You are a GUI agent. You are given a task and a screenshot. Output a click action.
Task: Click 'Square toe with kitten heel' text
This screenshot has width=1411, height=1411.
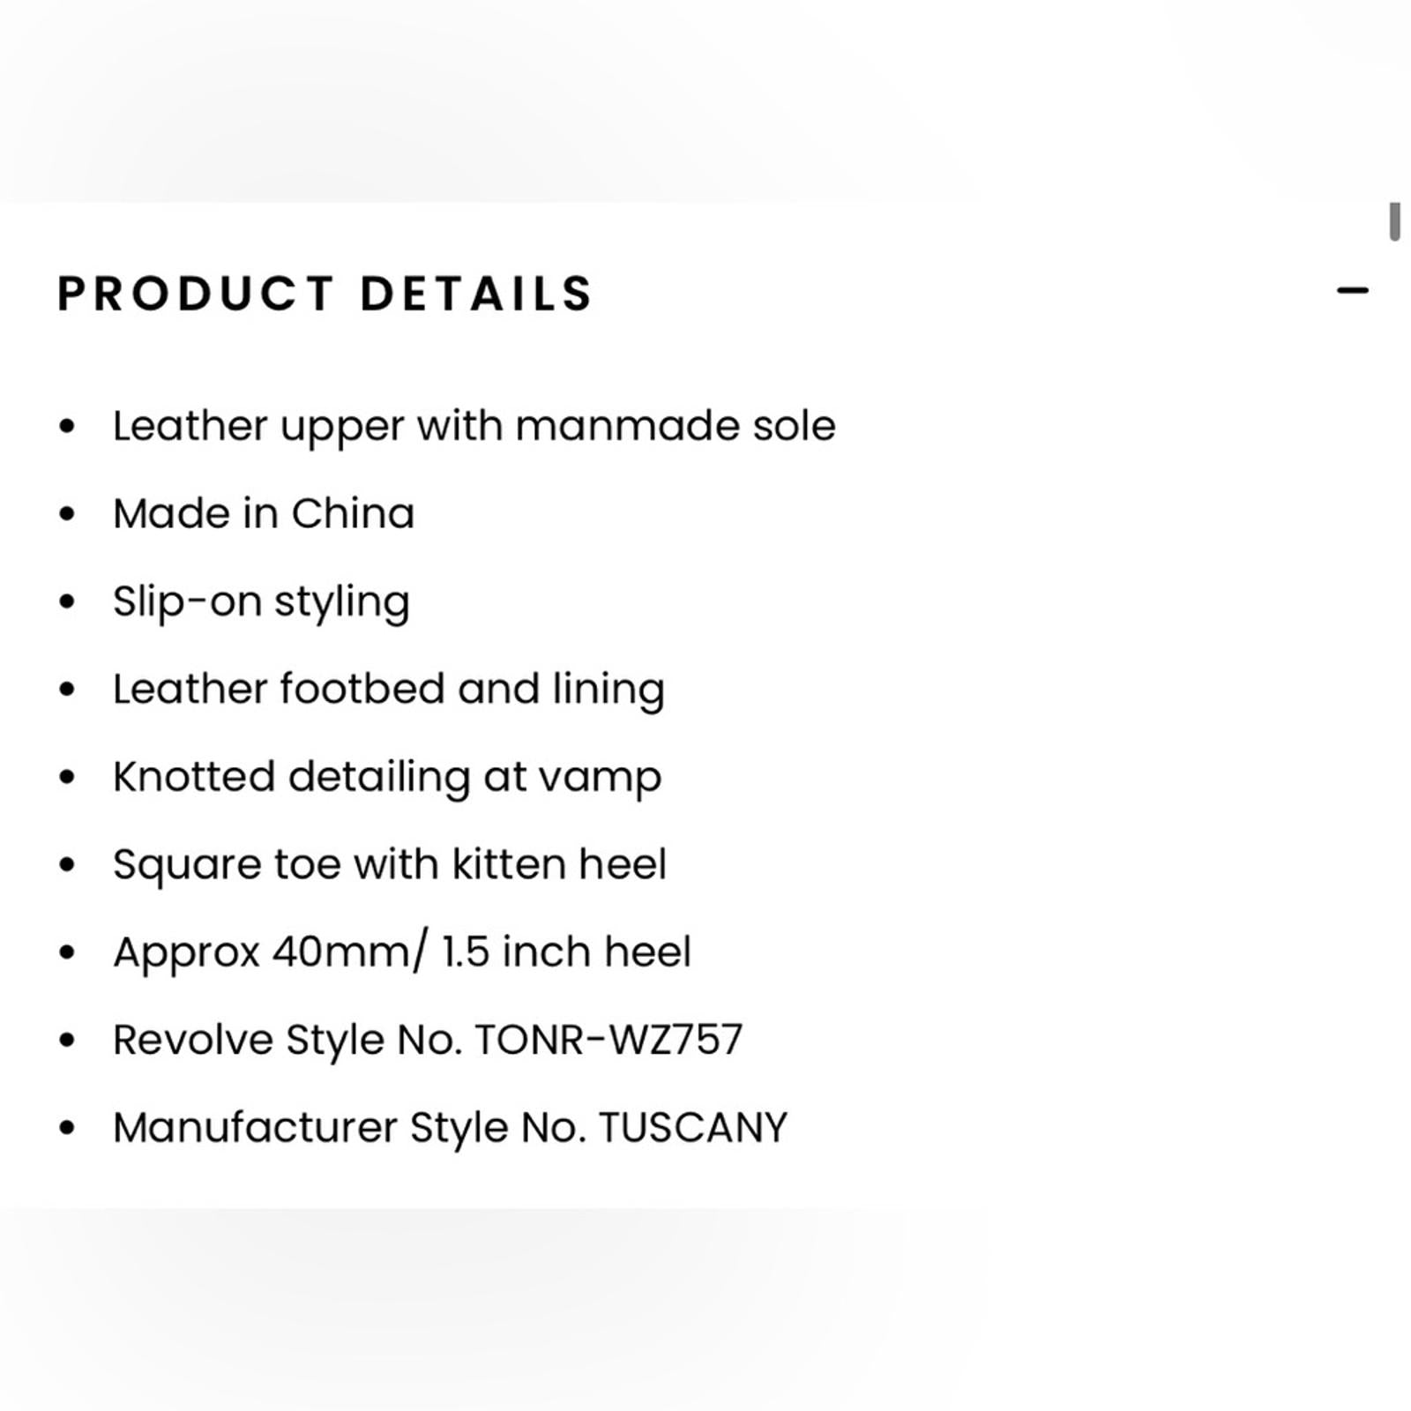390,865
